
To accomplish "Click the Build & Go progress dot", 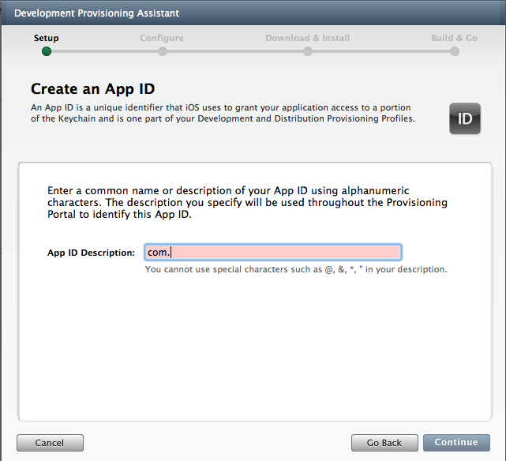I will pyautogui.click(x=455, y=51).
